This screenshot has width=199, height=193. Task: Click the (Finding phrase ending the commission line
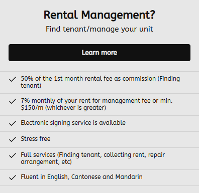[x=168, y=79]
